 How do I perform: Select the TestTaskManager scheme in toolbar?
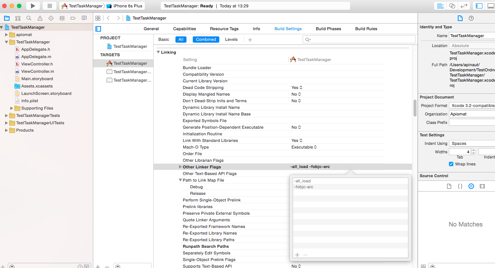82,6
